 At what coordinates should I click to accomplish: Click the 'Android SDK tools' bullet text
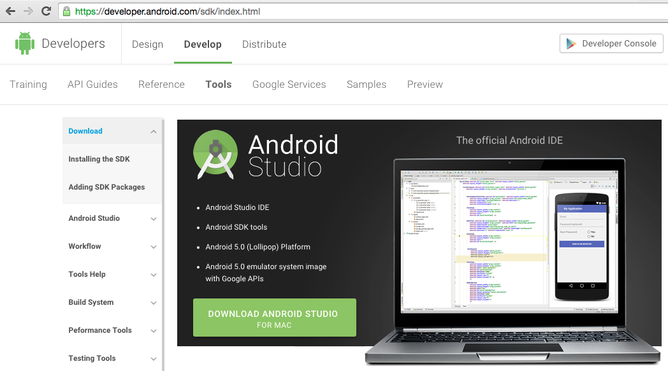pyautogui.click(x=236, y=227)
